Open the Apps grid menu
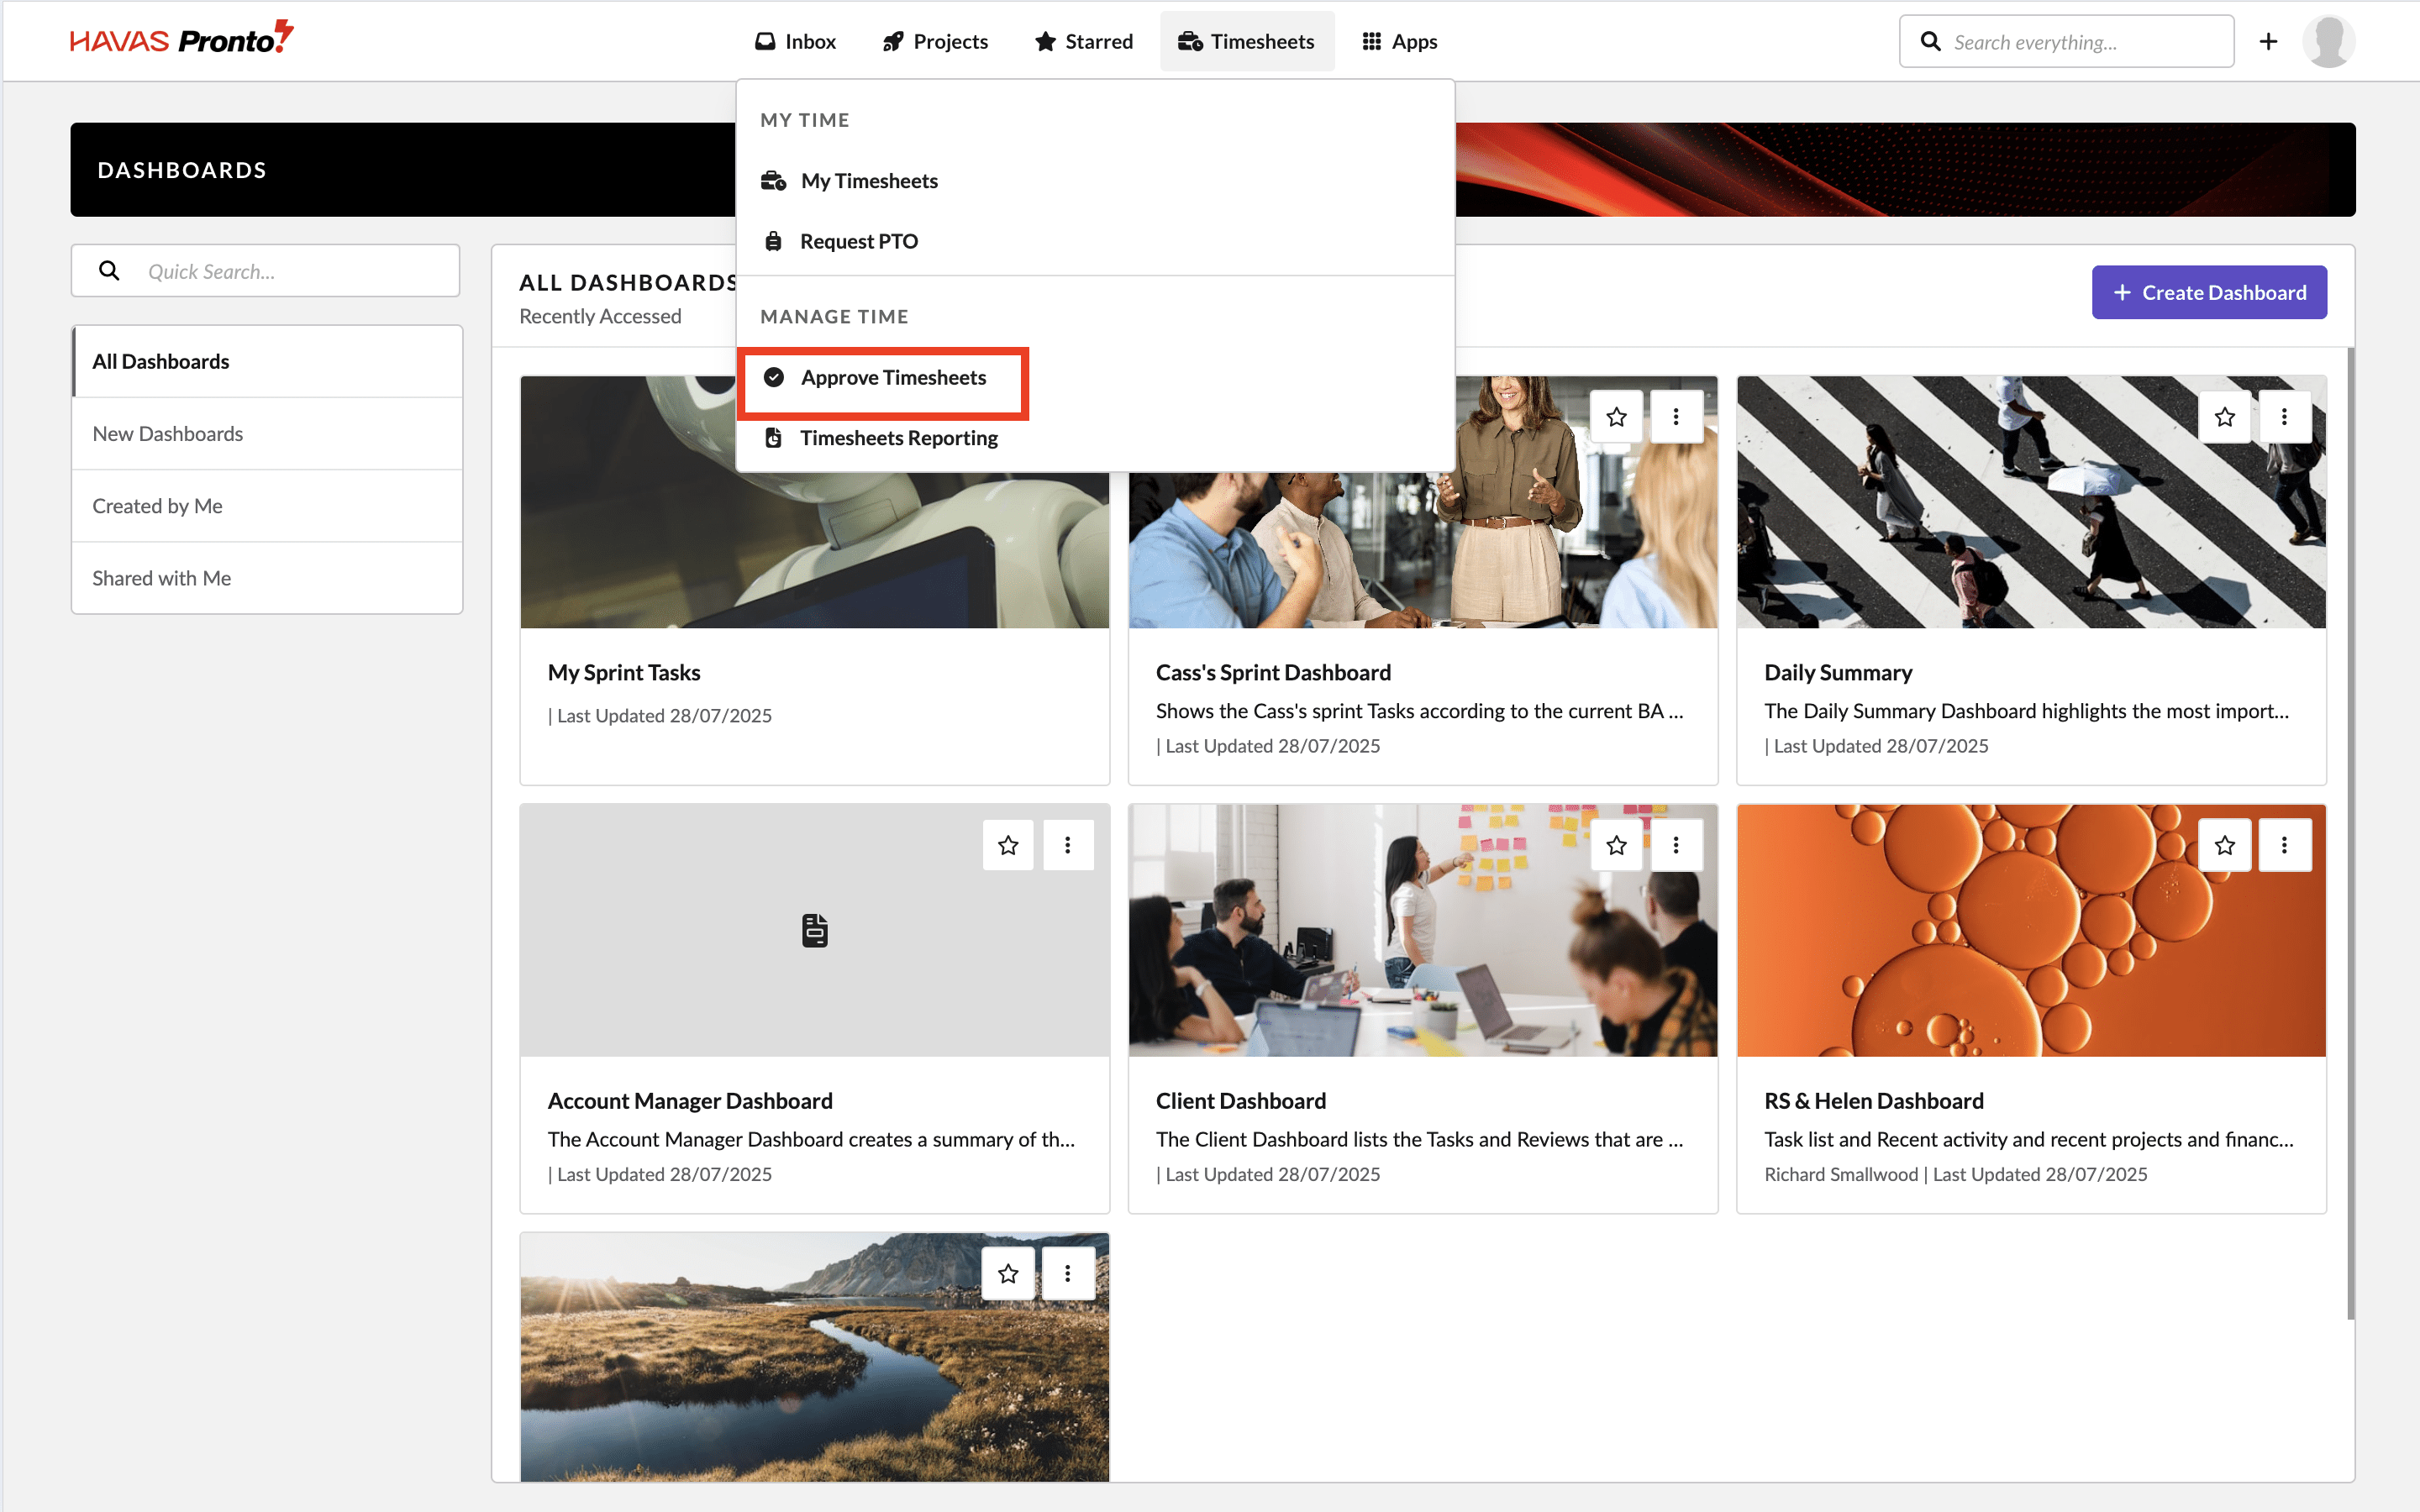The height and width of the screenshot is (1512, 2420). tap(1399, 41)
